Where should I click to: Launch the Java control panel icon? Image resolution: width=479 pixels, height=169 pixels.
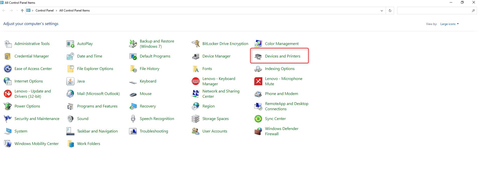70,81
